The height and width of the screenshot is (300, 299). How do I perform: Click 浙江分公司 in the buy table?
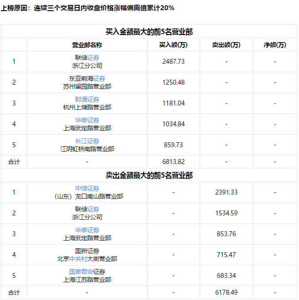coord(87,66)
